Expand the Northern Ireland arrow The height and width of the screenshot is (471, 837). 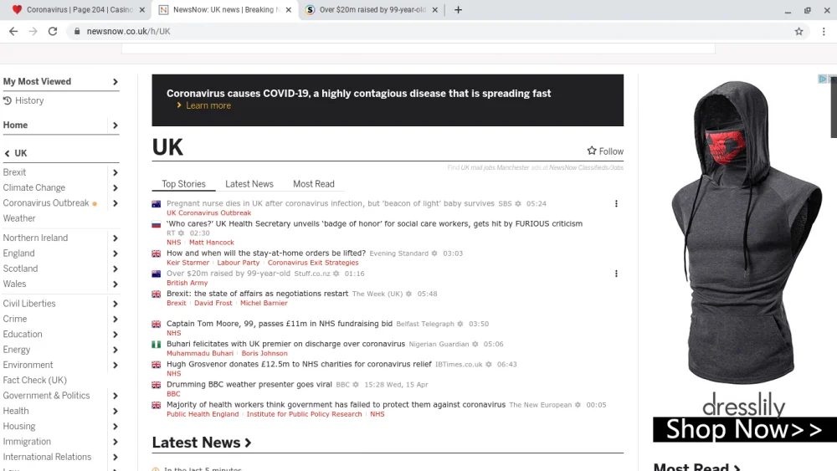[116, 238]
